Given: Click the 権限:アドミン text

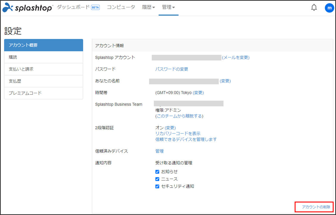Looking at the screenshot, I should click(168, 110).
